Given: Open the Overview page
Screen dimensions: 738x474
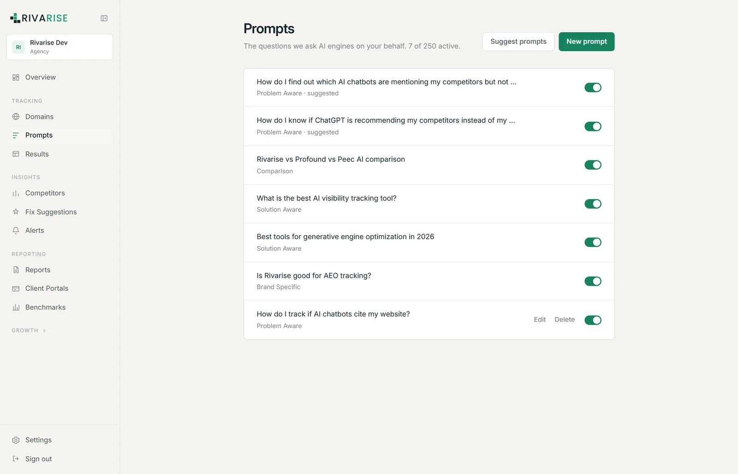Looking at the screenshot, I should [60, 77].
